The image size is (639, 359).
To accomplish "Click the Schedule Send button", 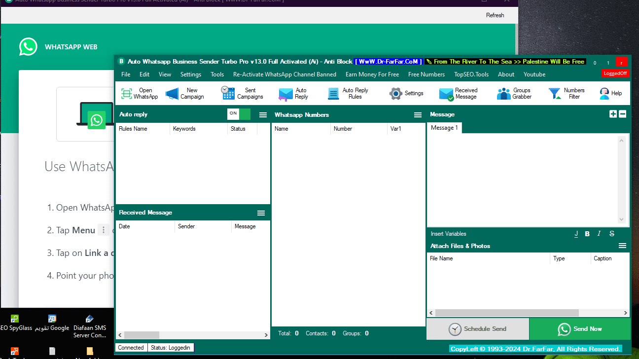I will 477,329.
